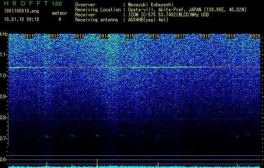Click the meteor echo dot near 0914
Viewport: 264px width, 168px height.
click(x=97, y=135)
